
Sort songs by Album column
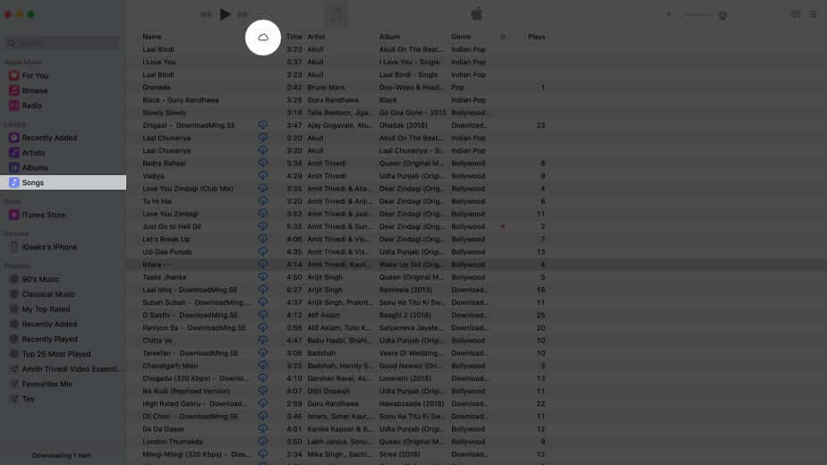389,37
